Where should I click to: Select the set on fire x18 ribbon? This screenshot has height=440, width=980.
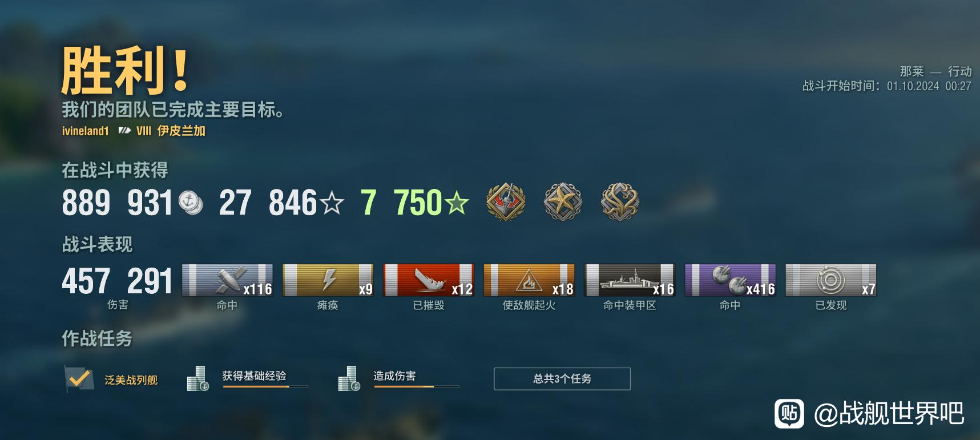pyautogui.click(x=529, y=280)
